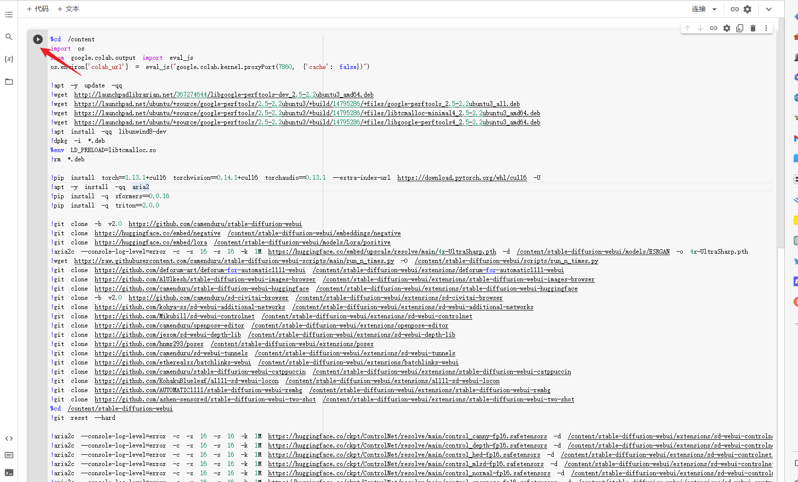The image size is (798, 482).
Task: Open notebook settings gear in header
Action: pyautogui.click(x=747, y=9)
